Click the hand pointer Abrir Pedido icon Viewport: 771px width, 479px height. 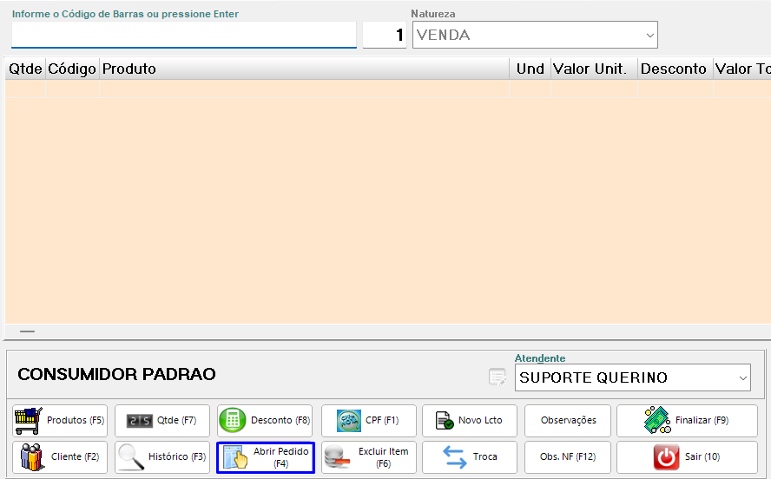pyautogui.click(x=235, y=457)
